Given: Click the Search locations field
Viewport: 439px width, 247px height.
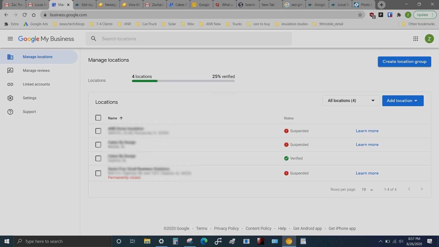Looking at the screenshot, I should tap(188, 39).
